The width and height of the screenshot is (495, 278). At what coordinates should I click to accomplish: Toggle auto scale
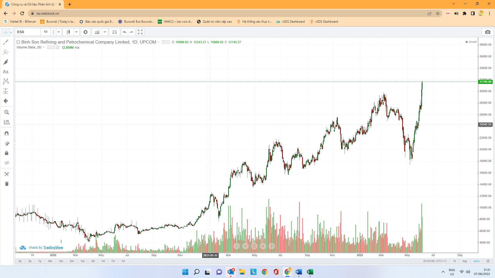tap(476, 261)
